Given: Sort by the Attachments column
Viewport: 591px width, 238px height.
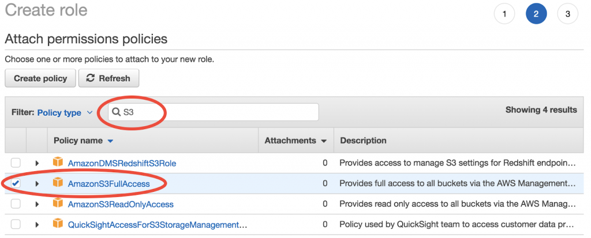Looking at the screenshot, I should [295, 141].
